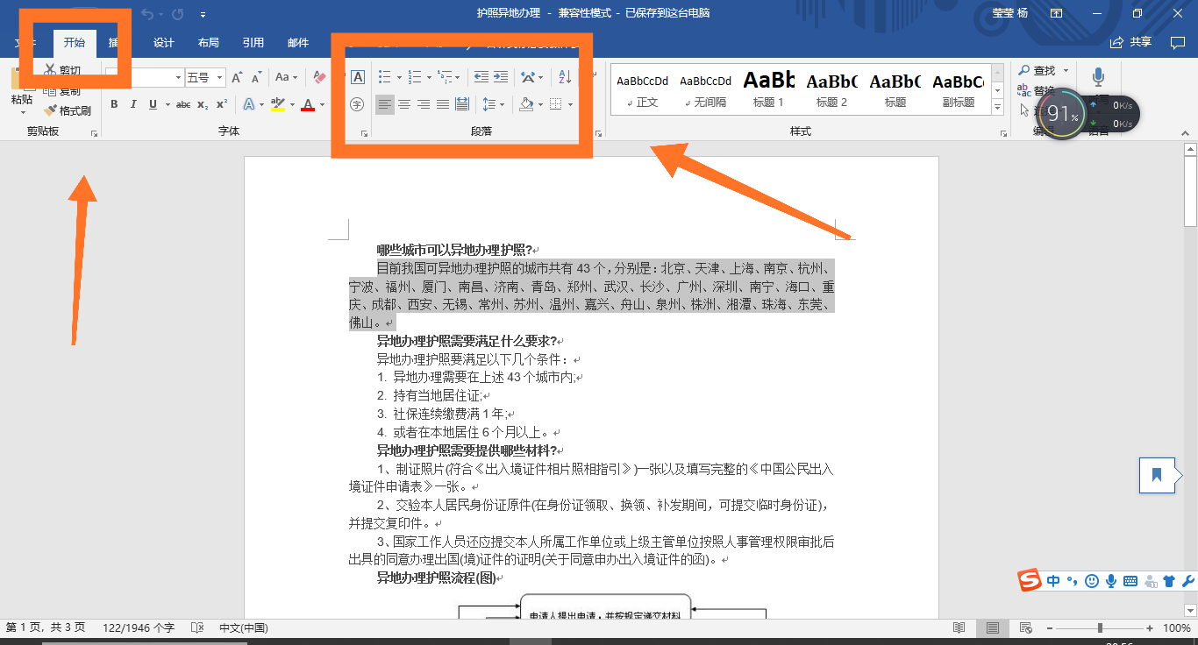Screen dimensions: 1198x645
Task: Open font color dropdown arrow
Action: pos(322,104)
